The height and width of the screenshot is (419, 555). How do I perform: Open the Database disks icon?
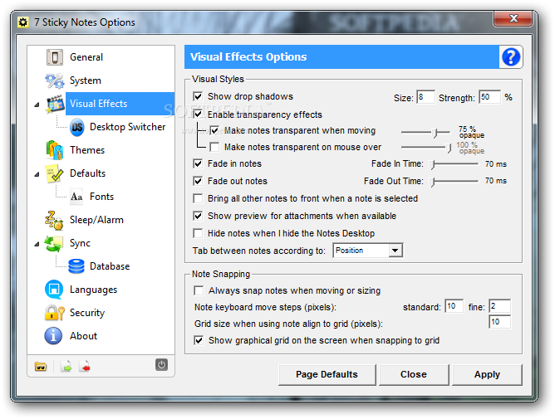click(x=76, y=266)
